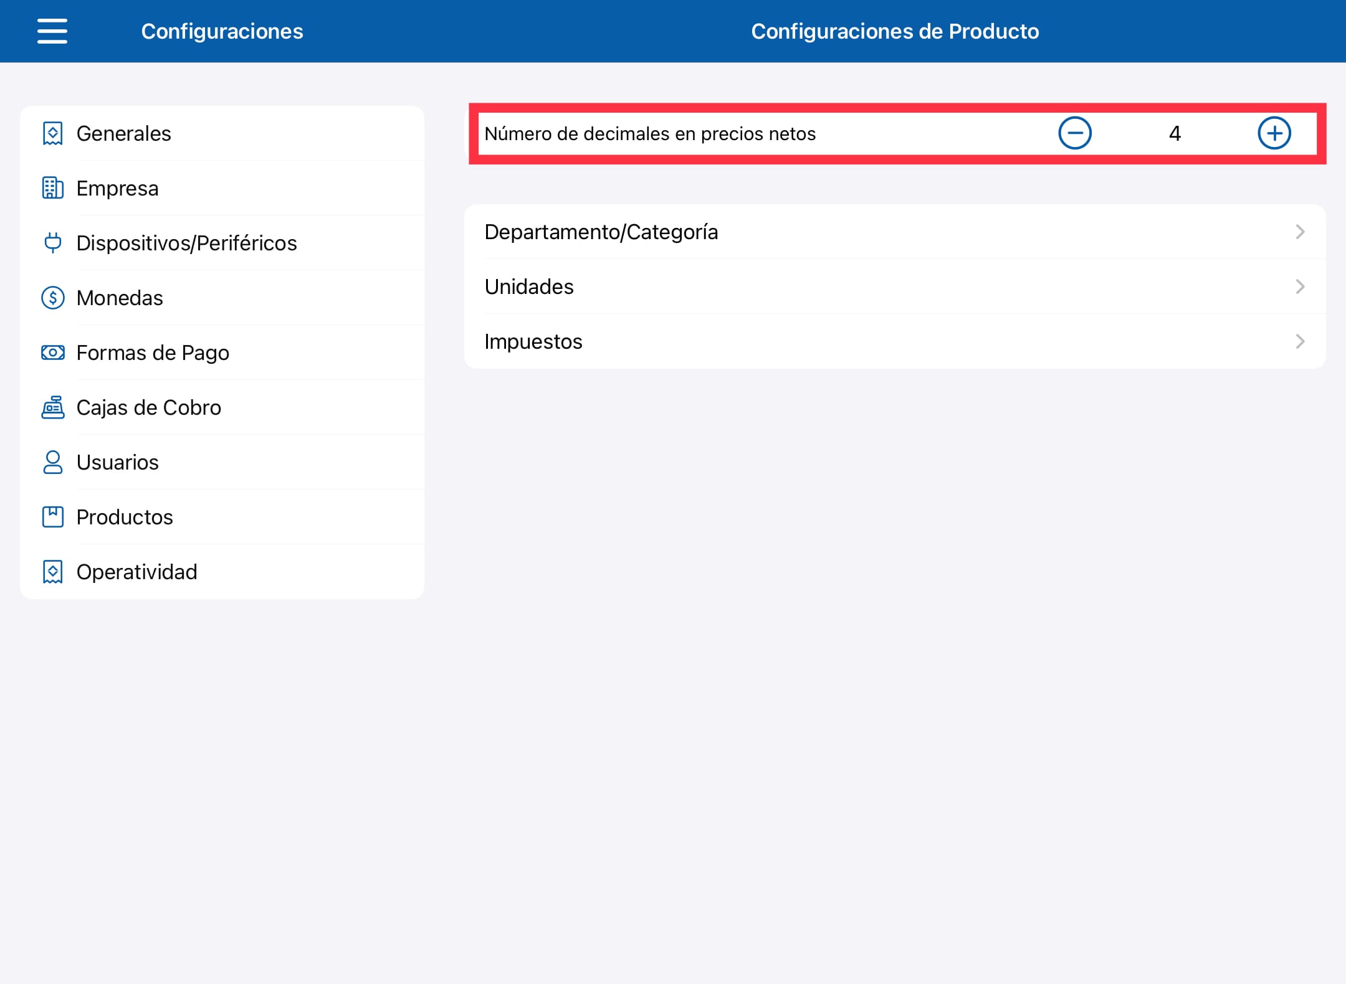The width and height of the screenshot is (1346, 984).
Task: Select the decimals value 4
Action: 1175,133
